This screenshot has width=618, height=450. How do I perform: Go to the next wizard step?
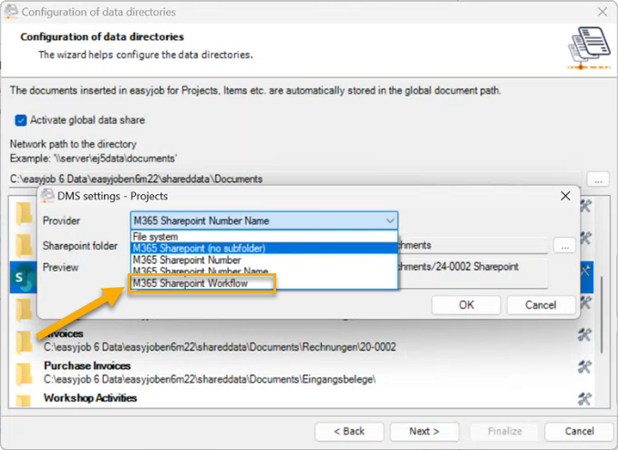click(x=424, y=431)
